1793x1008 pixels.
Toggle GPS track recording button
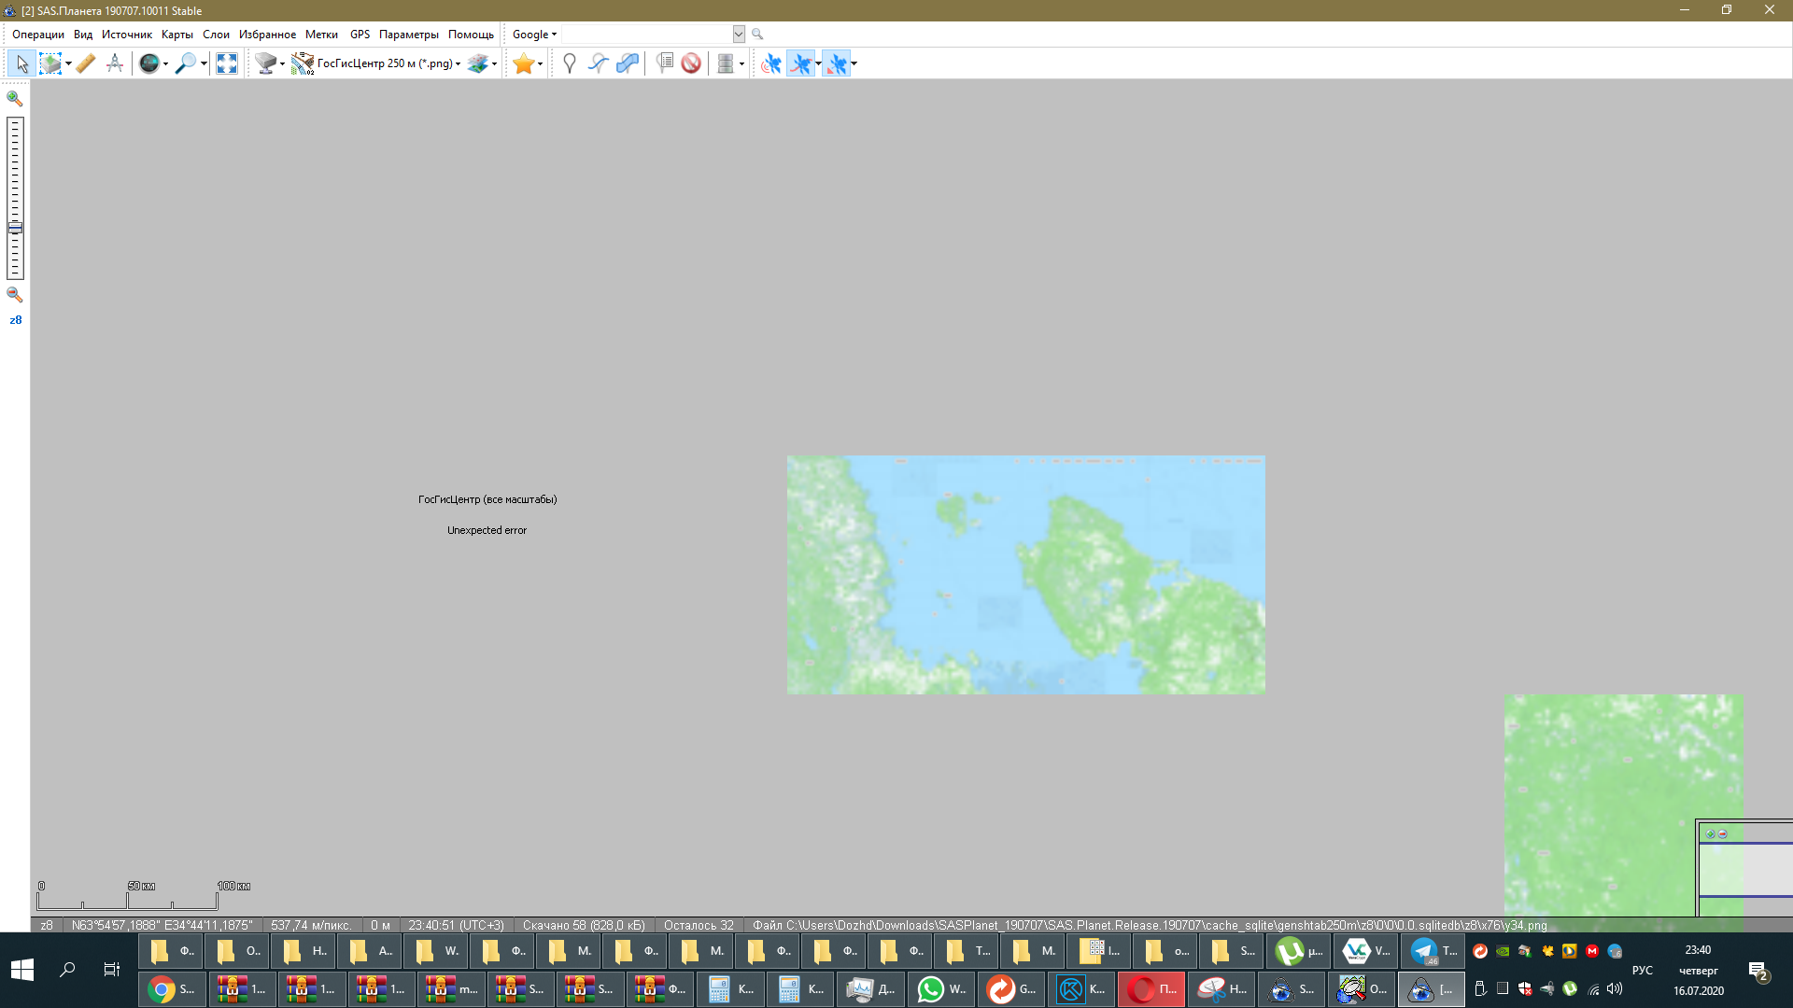(801, 63)
